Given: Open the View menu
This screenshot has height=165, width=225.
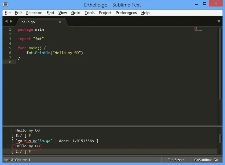Looking at the screenshot, I should tap(63, 13).
